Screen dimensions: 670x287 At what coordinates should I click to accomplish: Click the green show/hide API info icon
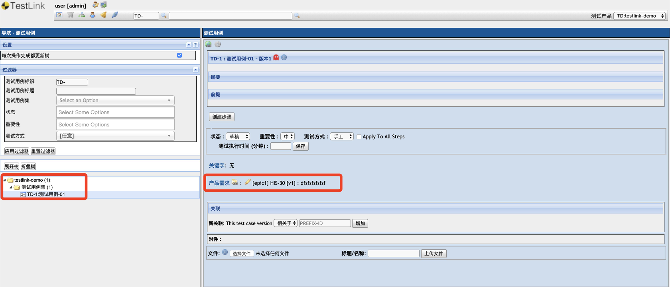[208, 45]
